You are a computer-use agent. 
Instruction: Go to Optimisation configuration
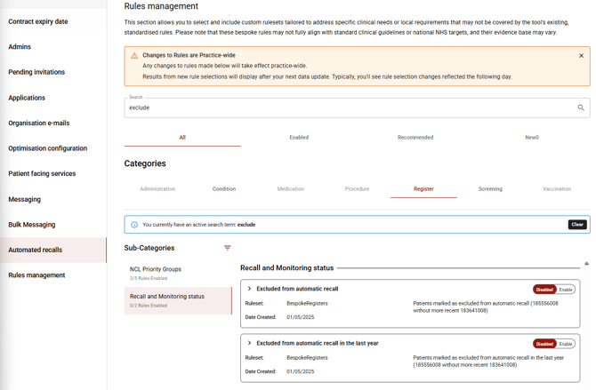coord(48,148)
